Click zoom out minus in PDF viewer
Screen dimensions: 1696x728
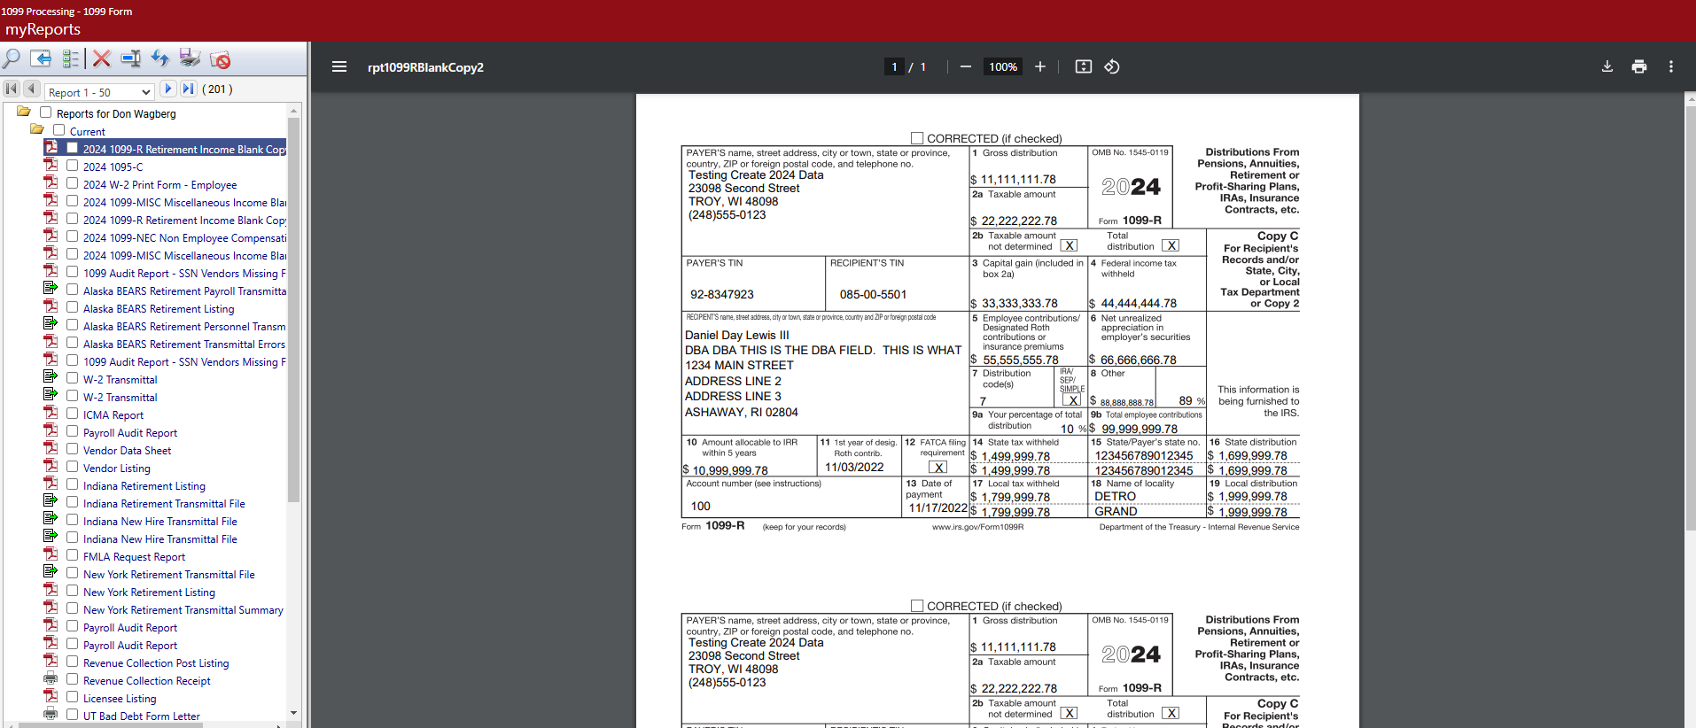[x=966, y=66]
